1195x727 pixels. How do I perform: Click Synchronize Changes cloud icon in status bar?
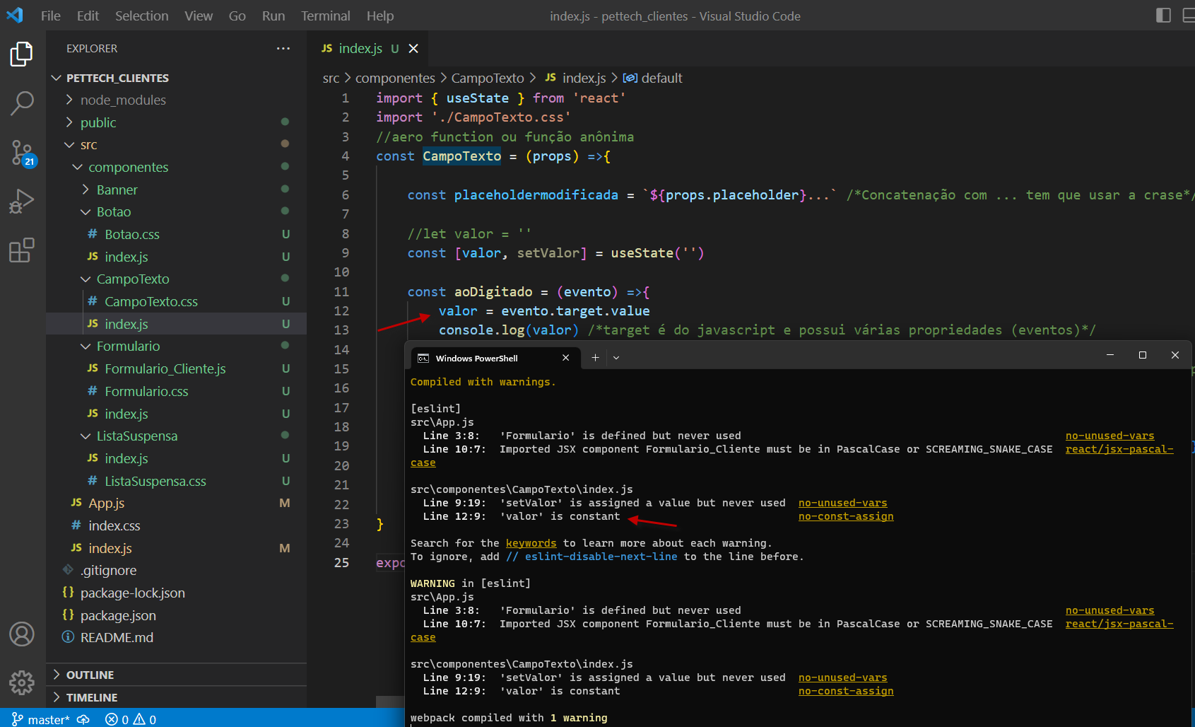click(x=83, y=719)
